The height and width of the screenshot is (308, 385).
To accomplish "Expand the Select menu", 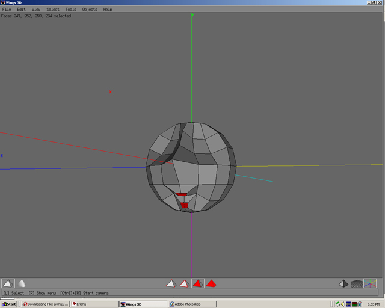I will tap(53, 10).
